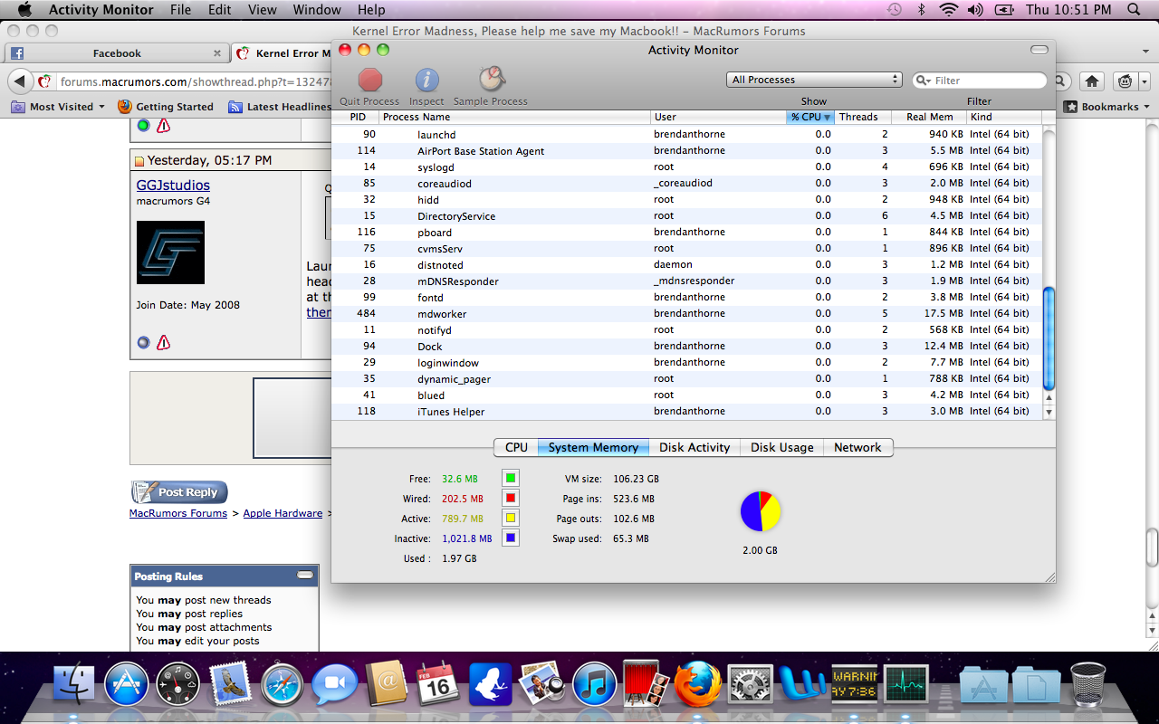This screenshot has height=724, width=1159.
Task: Select the Disk Activity tab
Action: tap(694, 447)
